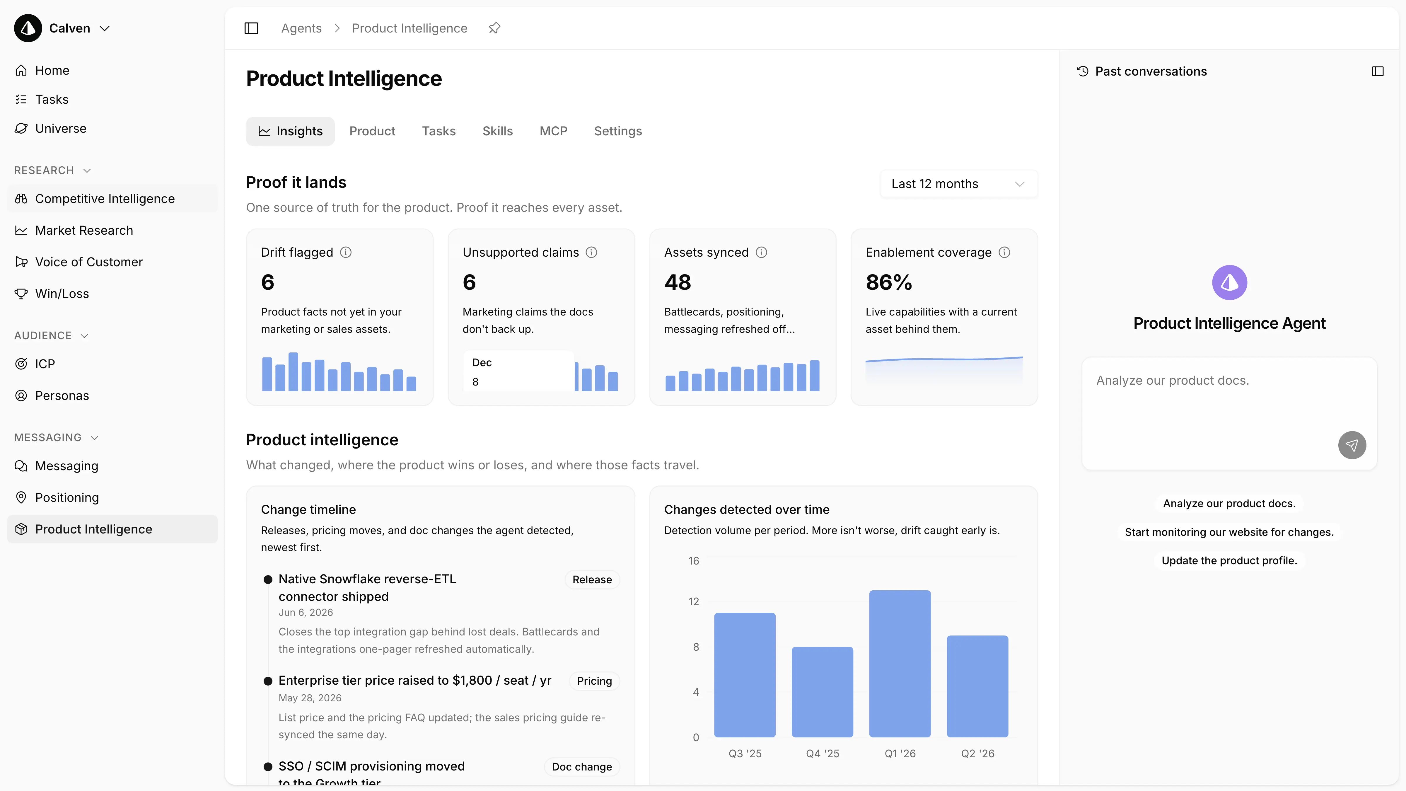Open the Settings tab
This screenshot has width=1406, height=791.
[x=618, y=131]
